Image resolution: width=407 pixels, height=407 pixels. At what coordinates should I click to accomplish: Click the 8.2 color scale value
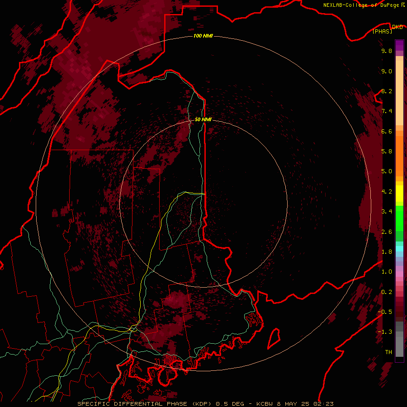387,91
